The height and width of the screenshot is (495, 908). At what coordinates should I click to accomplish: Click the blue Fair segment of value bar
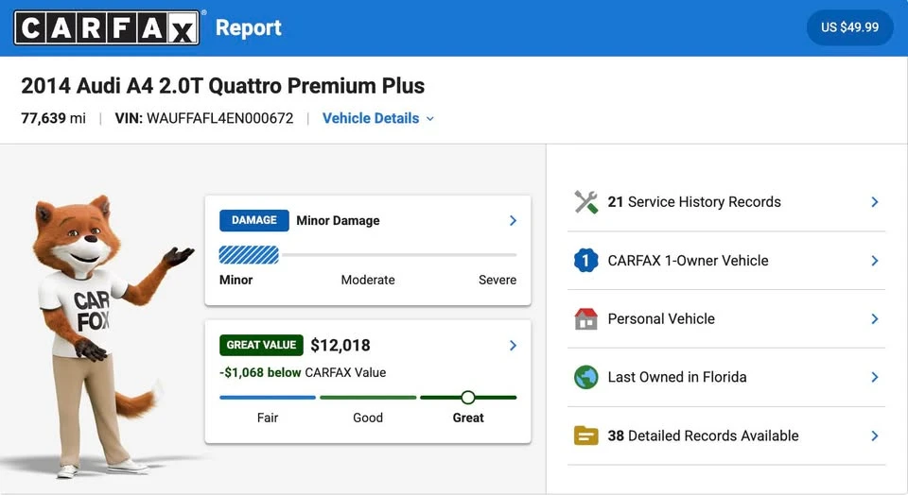click(x=268, y=398)
